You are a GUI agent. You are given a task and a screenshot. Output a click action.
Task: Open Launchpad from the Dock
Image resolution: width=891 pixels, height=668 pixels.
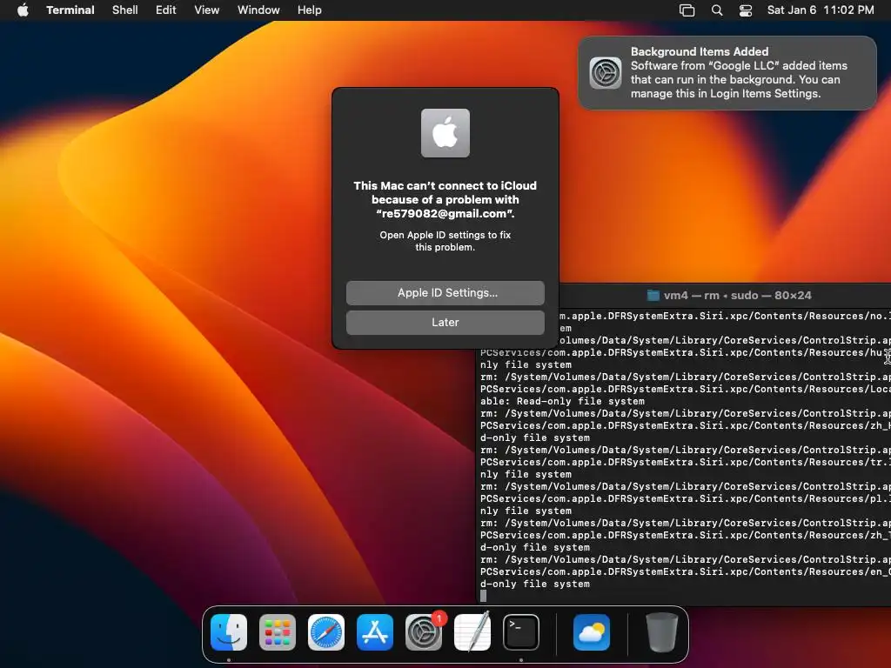pyautogui.click(x=278, y=632)
